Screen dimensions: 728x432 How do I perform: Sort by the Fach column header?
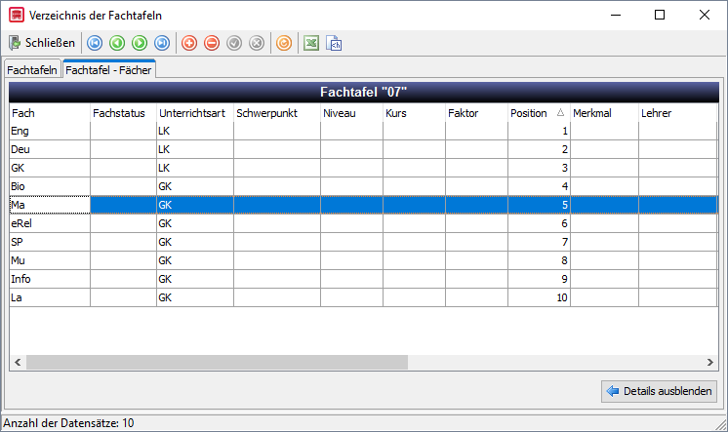point(49,113)
